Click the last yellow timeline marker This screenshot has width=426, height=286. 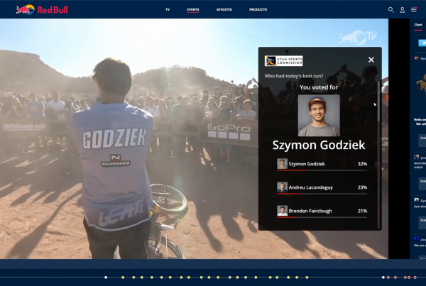click(307, 277)
